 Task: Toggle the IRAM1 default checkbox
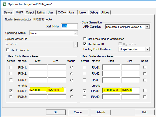click(84, 91)
